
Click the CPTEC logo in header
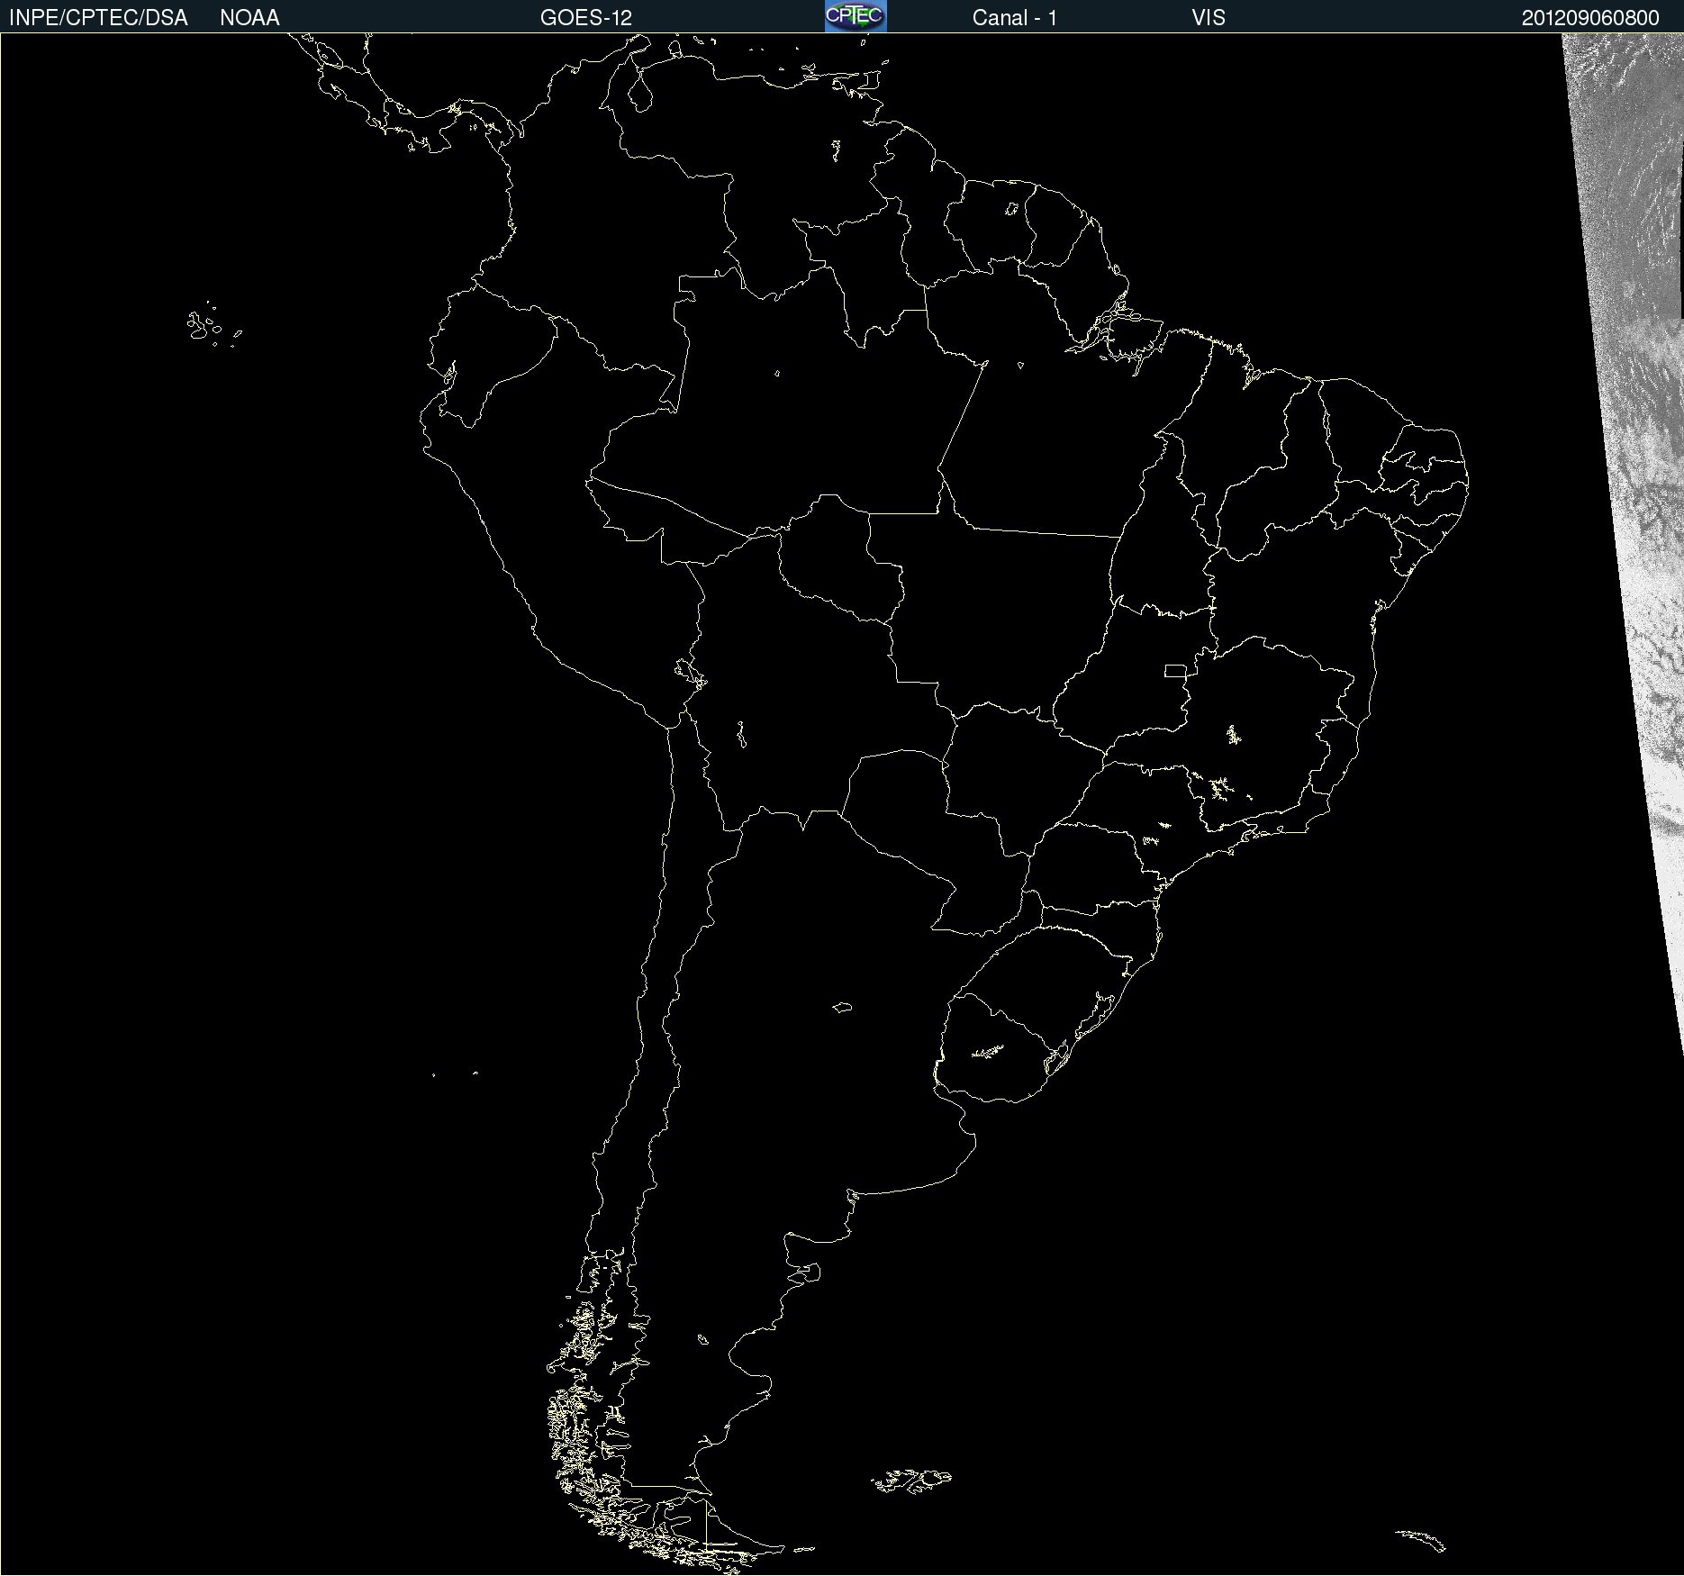click(x=856, y=16)
